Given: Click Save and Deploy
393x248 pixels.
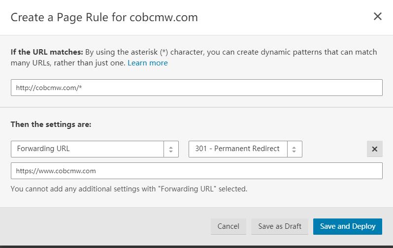Looking at the screenshot, I should tap(347, 226).
